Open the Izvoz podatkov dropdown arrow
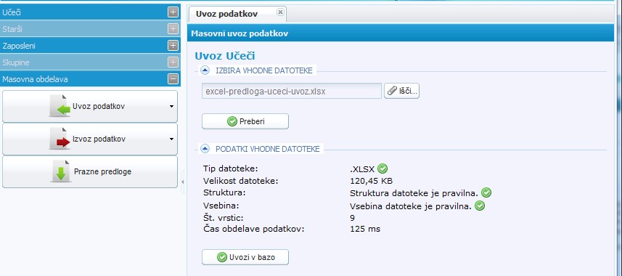This screenshot has width=622, height=276. [171, 139]
